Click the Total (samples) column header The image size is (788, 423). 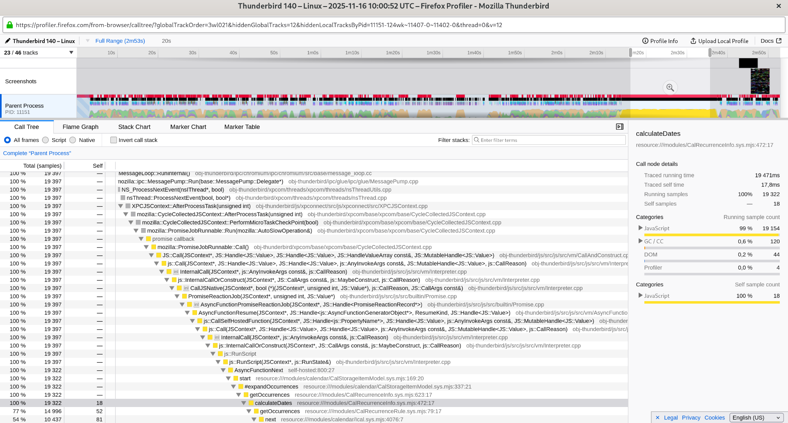pos(42,166)
